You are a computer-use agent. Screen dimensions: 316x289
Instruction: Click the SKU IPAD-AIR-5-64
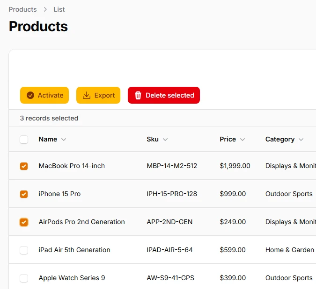pyautogui.click(x=169, y=250)
